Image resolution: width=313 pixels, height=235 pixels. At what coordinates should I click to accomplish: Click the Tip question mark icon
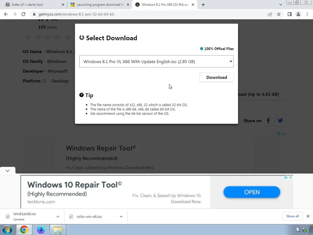82,95
